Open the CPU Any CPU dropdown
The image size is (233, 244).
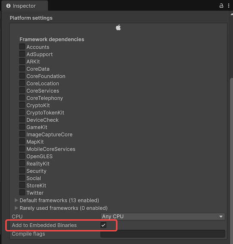(x=162, y=217)
